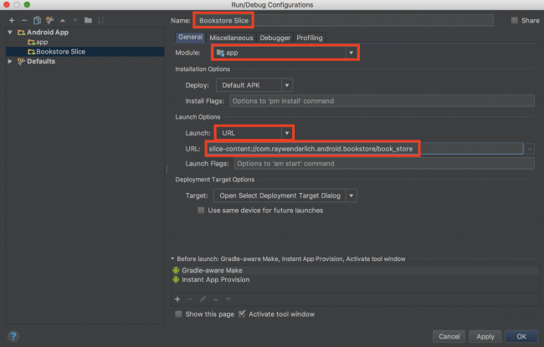Copy the selected configuration
544x347 pixels.
[37, 20]
